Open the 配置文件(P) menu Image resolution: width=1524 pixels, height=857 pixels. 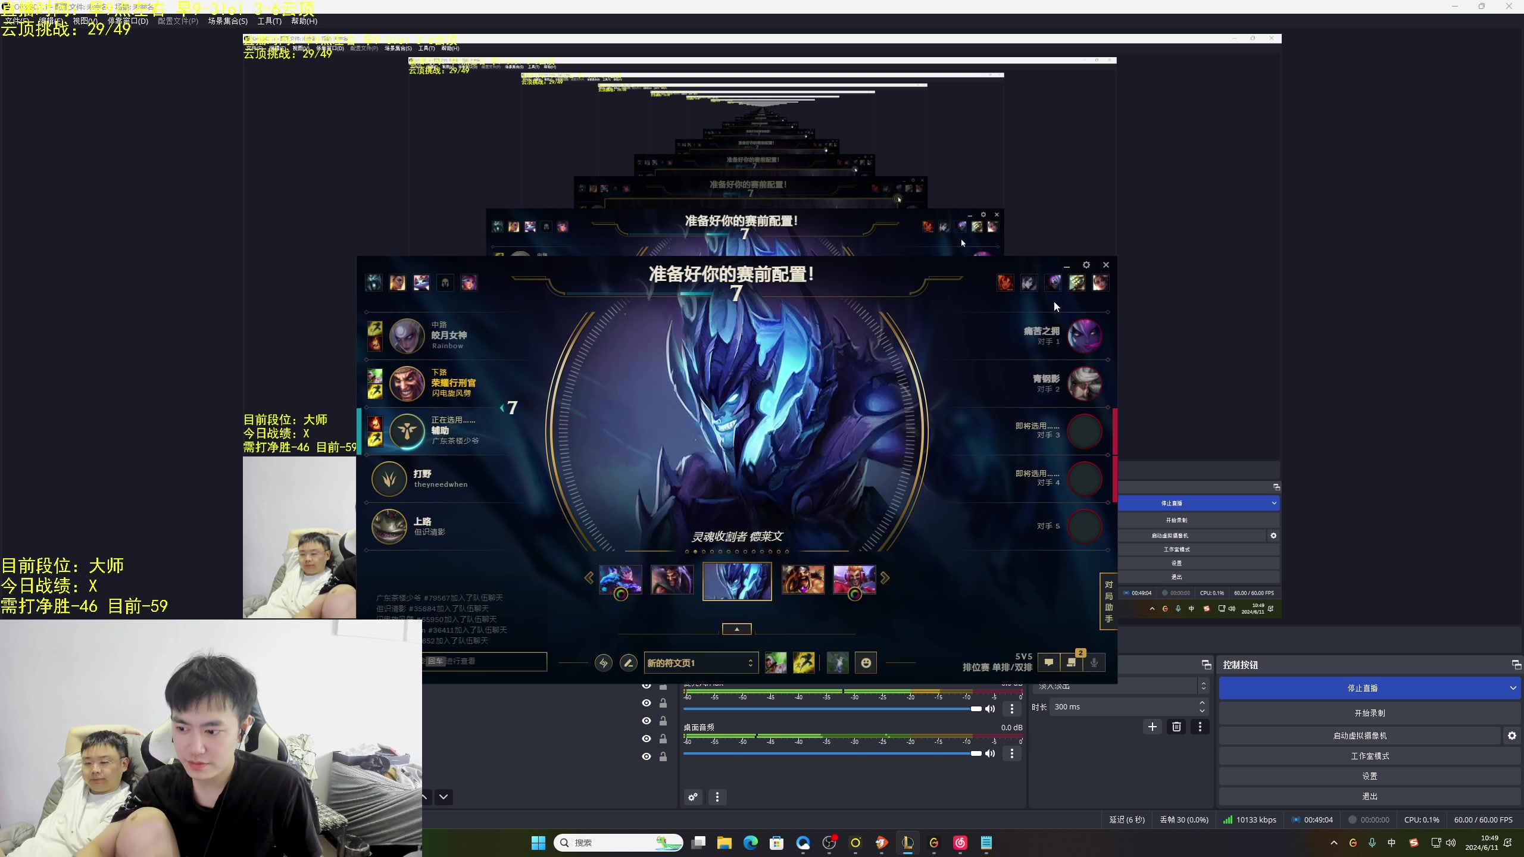(178, 21)
